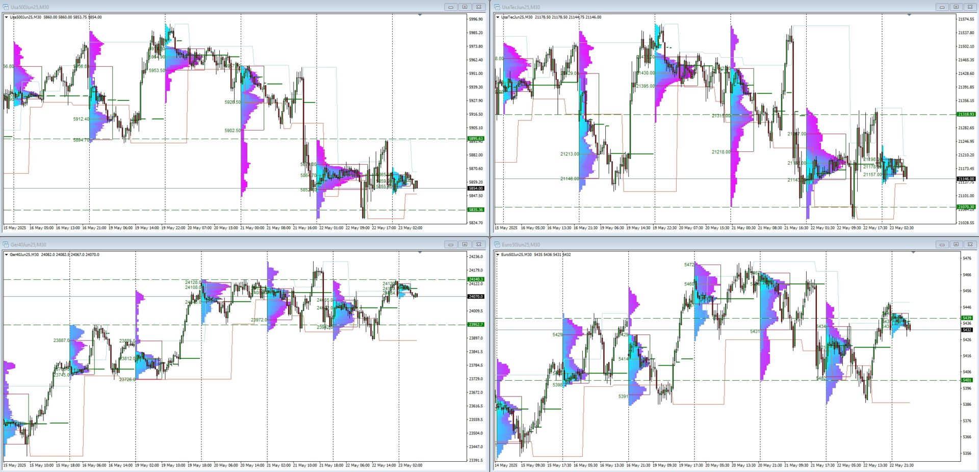Click the black 5854.00 current price label
The height and width of the screenshot is (472, 979).
point(476,189)
